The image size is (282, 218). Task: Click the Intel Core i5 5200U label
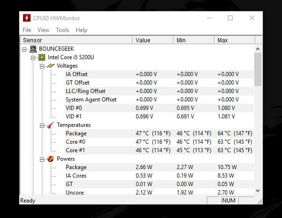[70, 57]
